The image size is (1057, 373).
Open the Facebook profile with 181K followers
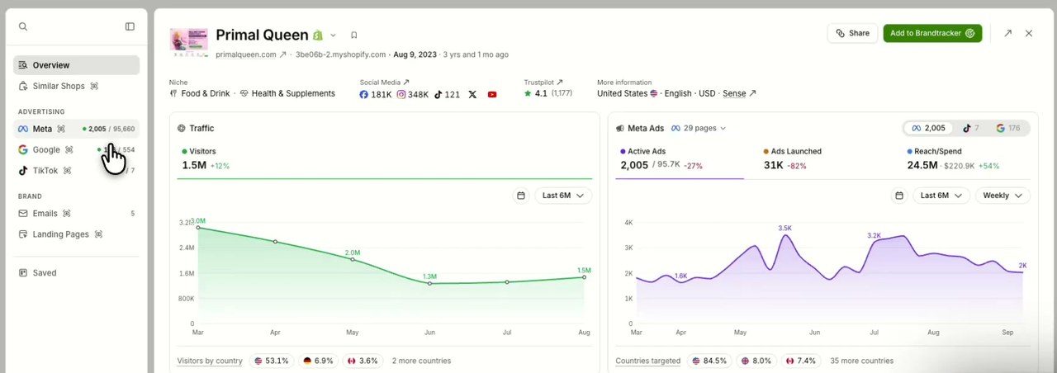tap(376, 94)
